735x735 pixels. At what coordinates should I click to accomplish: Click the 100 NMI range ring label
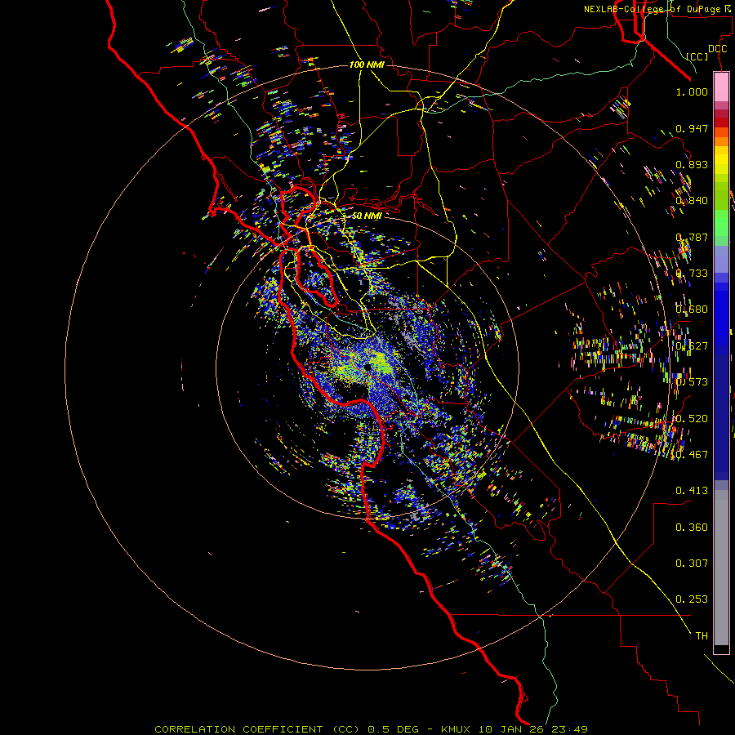pyautogui.click(x=367, y=65)
